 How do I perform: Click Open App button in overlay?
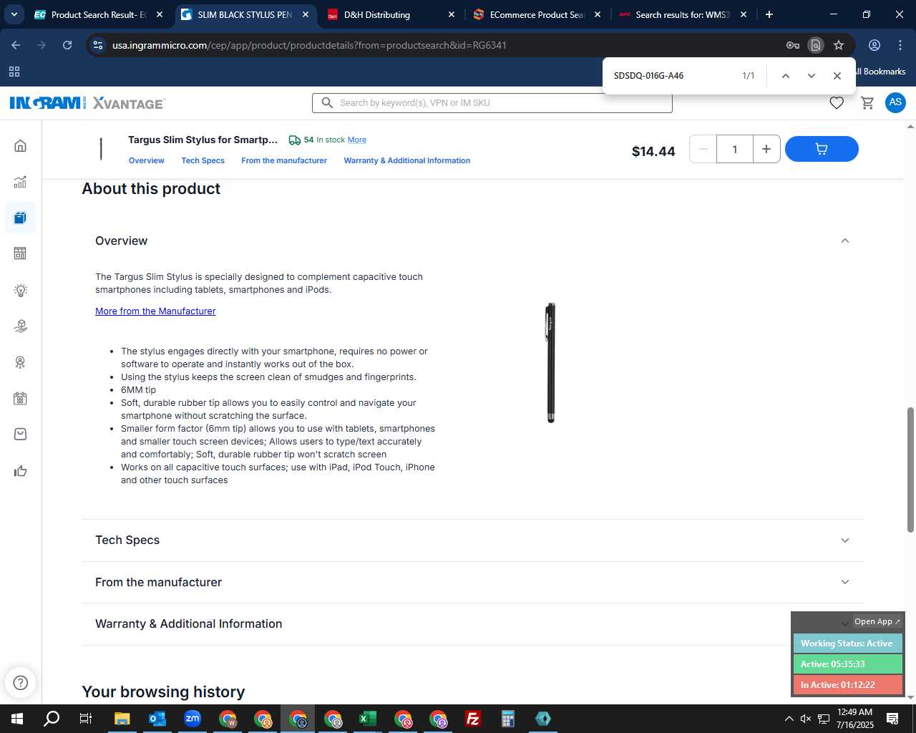tap(877, 621)
